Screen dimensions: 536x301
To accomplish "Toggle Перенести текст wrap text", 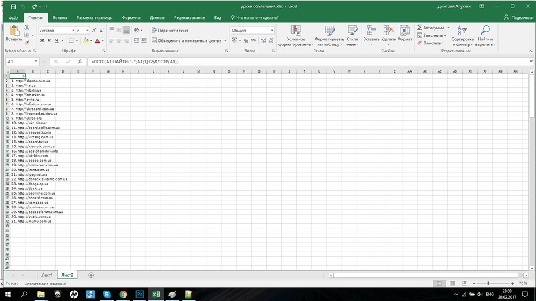I will point(170,31).
